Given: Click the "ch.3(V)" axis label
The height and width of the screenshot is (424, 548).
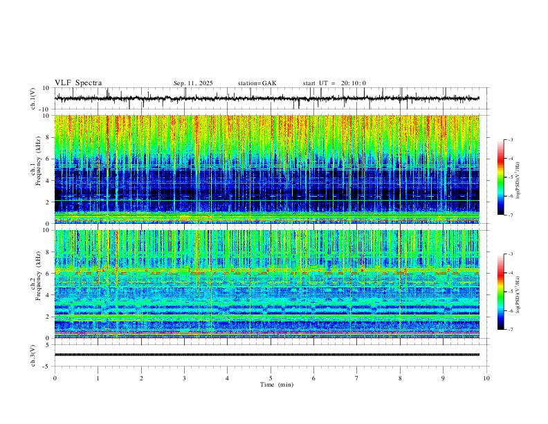Looking at the screenshot, I should (x=33, y=355).
